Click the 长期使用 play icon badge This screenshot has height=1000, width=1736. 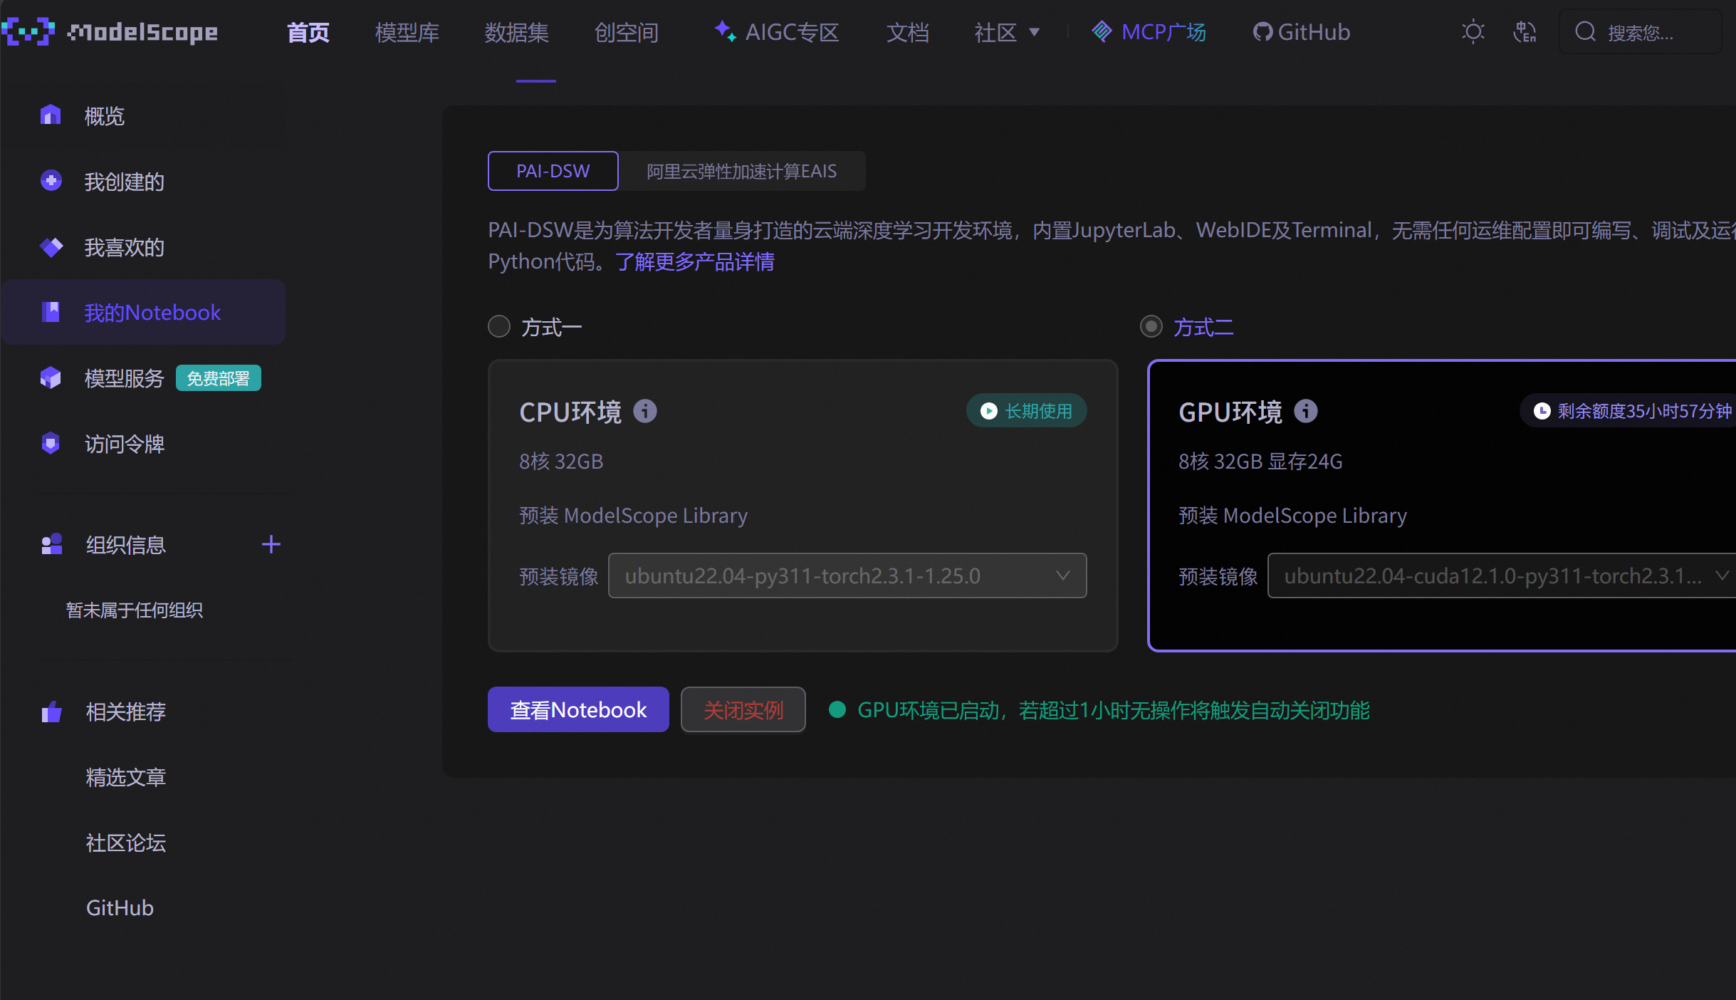[x=988, y=411]
